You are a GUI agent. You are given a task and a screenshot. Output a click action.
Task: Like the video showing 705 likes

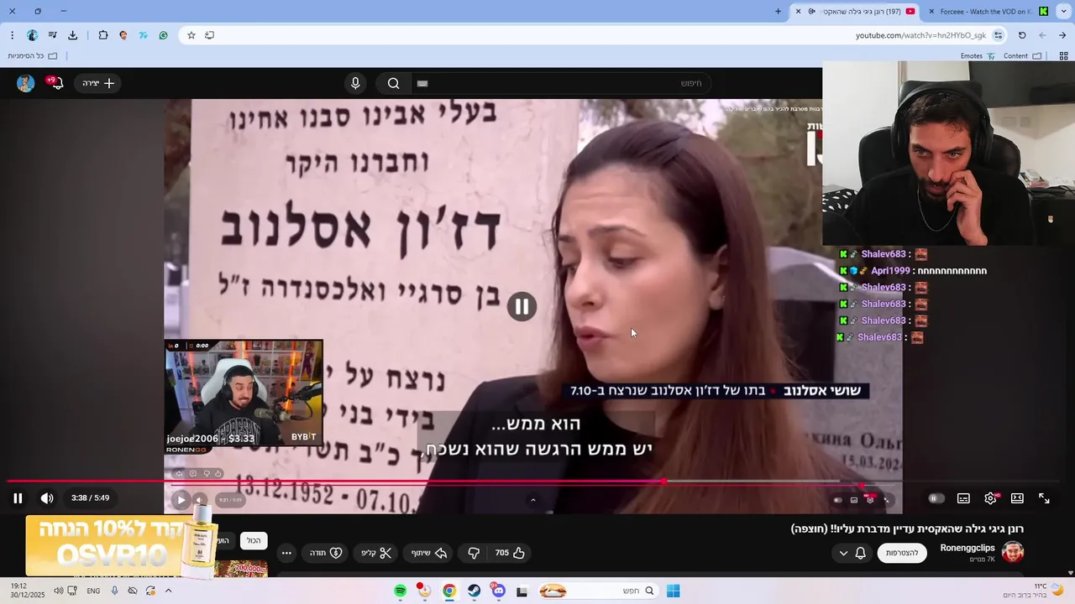tap(510, 553)
